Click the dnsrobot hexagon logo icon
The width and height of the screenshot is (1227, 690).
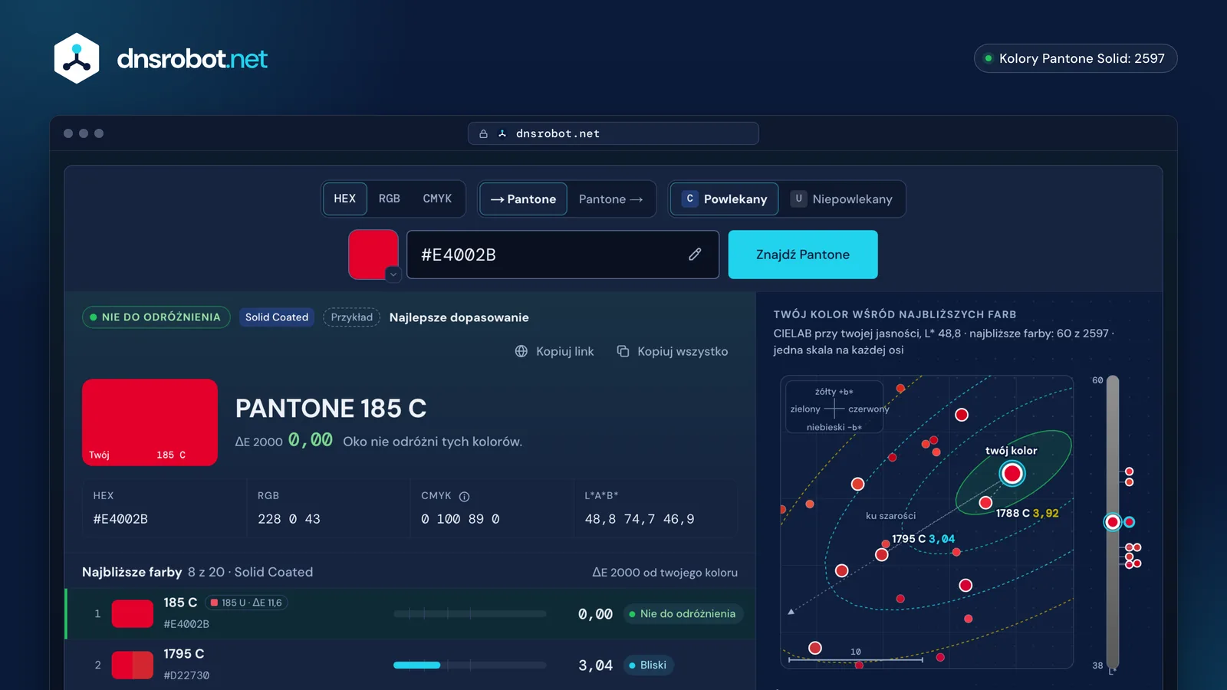coord(77,58)
